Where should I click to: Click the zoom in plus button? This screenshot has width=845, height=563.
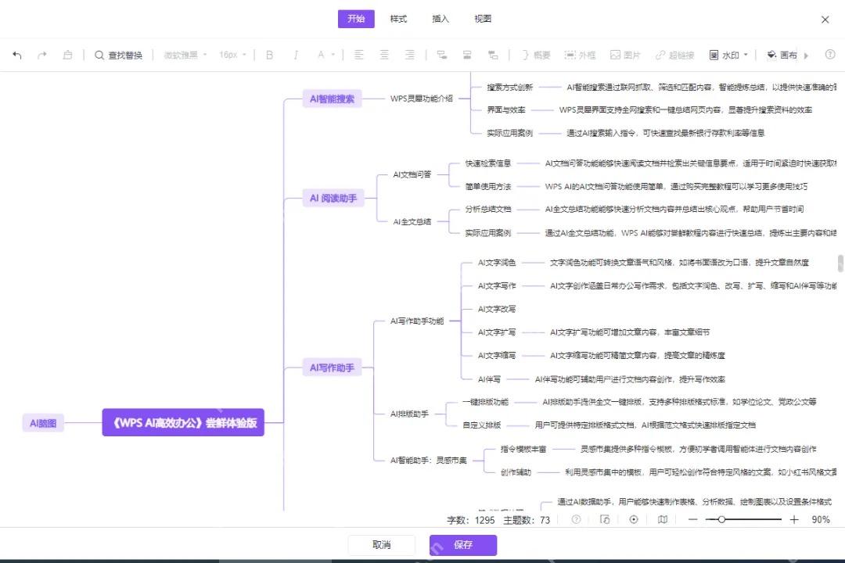(794, 519)
